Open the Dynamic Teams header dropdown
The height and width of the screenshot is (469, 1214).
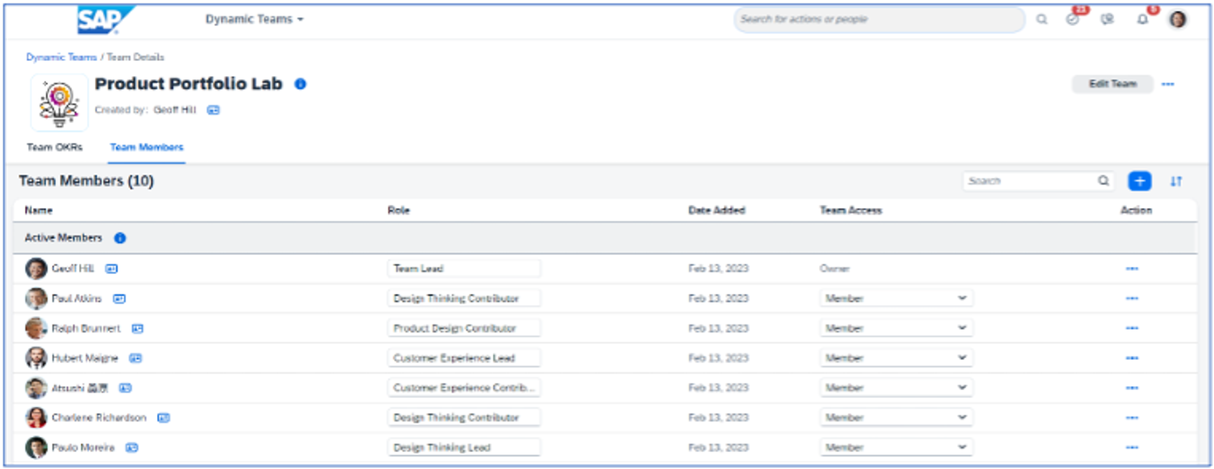point(254,19)
